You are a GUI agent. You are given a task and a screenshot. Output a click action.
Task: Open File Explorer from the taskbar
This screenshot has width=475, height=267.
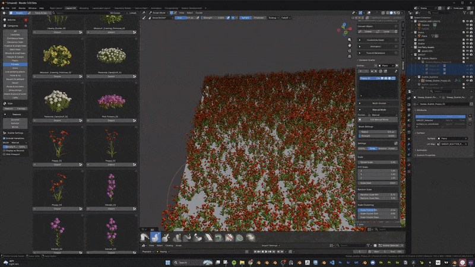click(x=242, y=262)
